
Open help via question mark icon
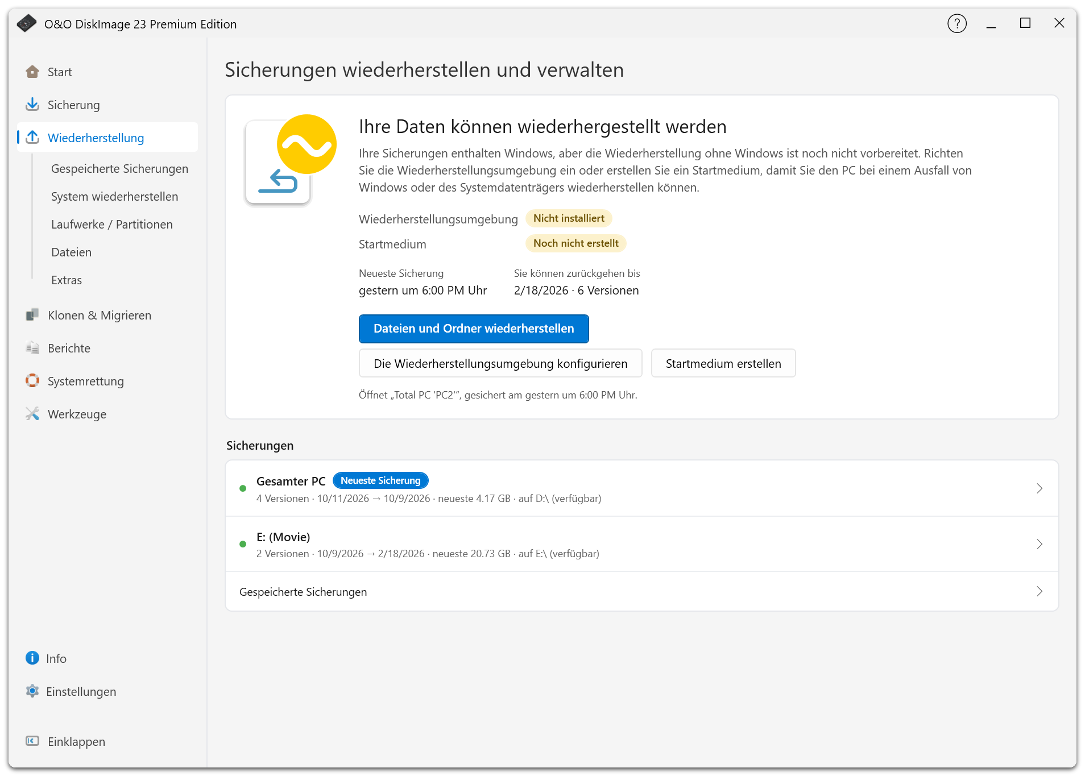[x=957, y=24]
